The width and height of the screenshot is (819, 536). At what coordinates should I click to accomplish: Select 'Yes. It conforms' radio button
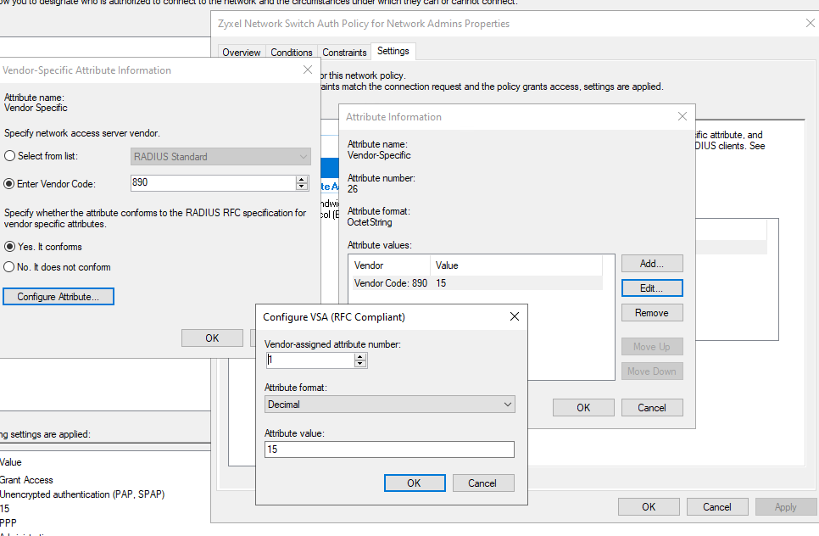pos(9,247)
